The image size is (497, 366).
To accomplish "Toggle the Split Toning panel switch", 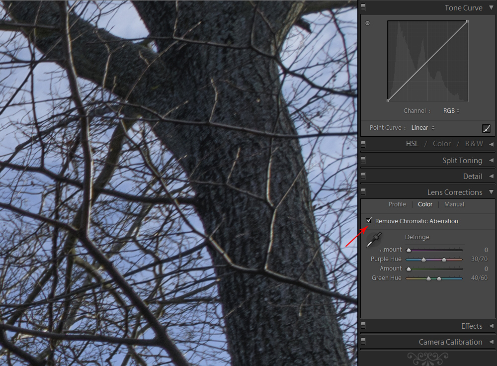I will tap(363, 160).
